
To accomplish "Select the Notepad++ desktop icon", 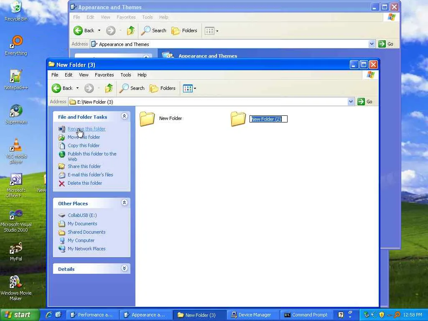I will 16,79.
